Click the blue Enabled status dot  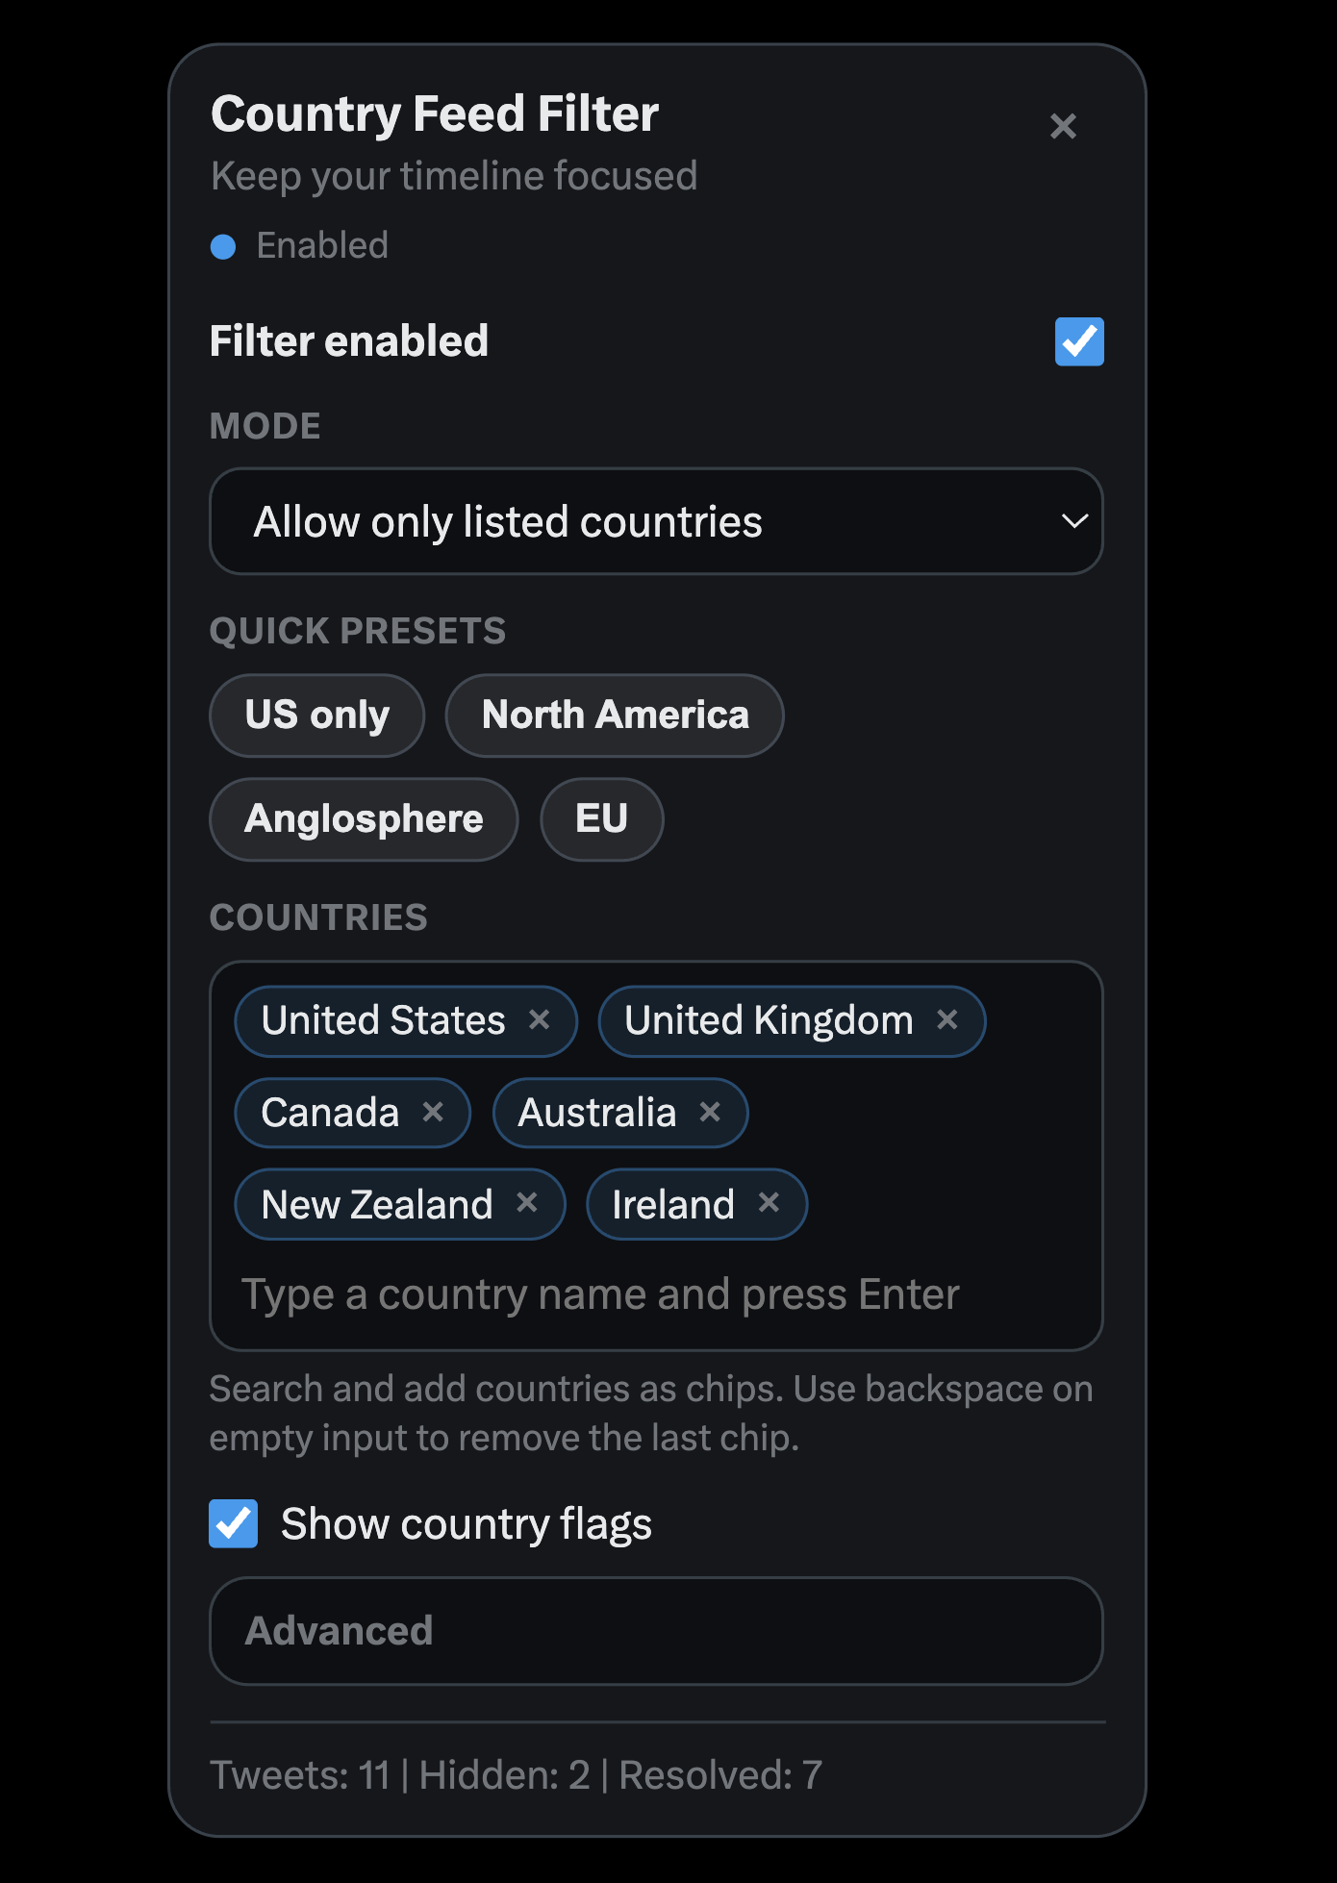[x=223, y=247]
